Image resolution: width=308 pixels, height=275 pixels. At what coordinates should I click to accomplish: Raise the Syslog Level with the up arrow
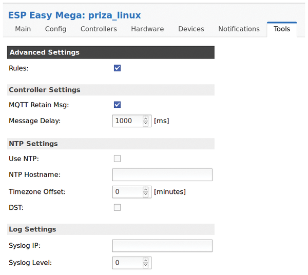[x=146, y=261]
